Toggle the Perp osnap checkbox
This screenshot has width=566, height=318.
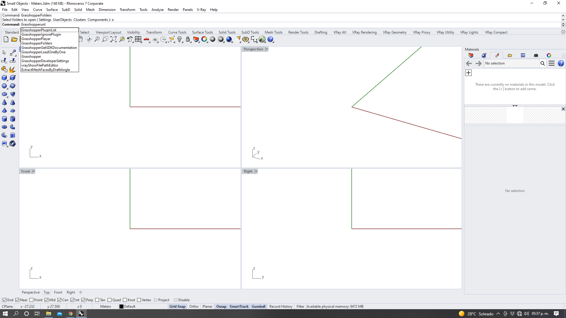click(x=83, y=300)
